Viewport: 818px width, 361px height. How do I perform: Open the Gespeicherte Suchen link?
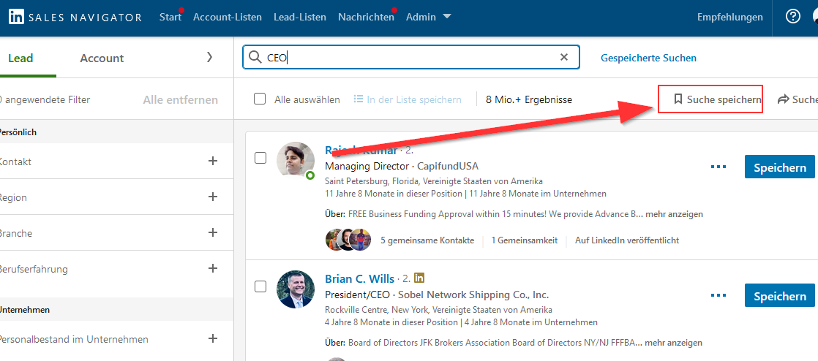coord(648,58)
